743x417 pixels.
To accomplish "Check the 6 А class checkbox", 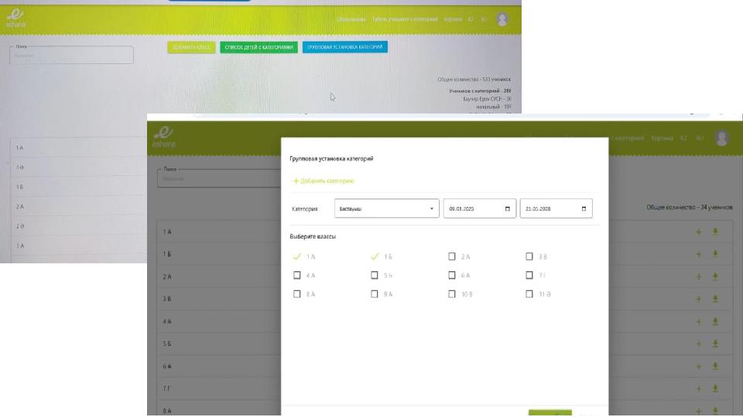I will (x=451, y=275).
